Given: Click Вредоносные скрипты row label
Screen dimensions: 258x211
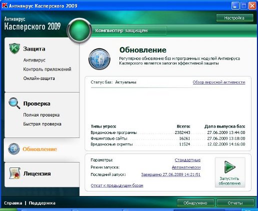Looking at the screenshot, I should click(x=111, y=144).
